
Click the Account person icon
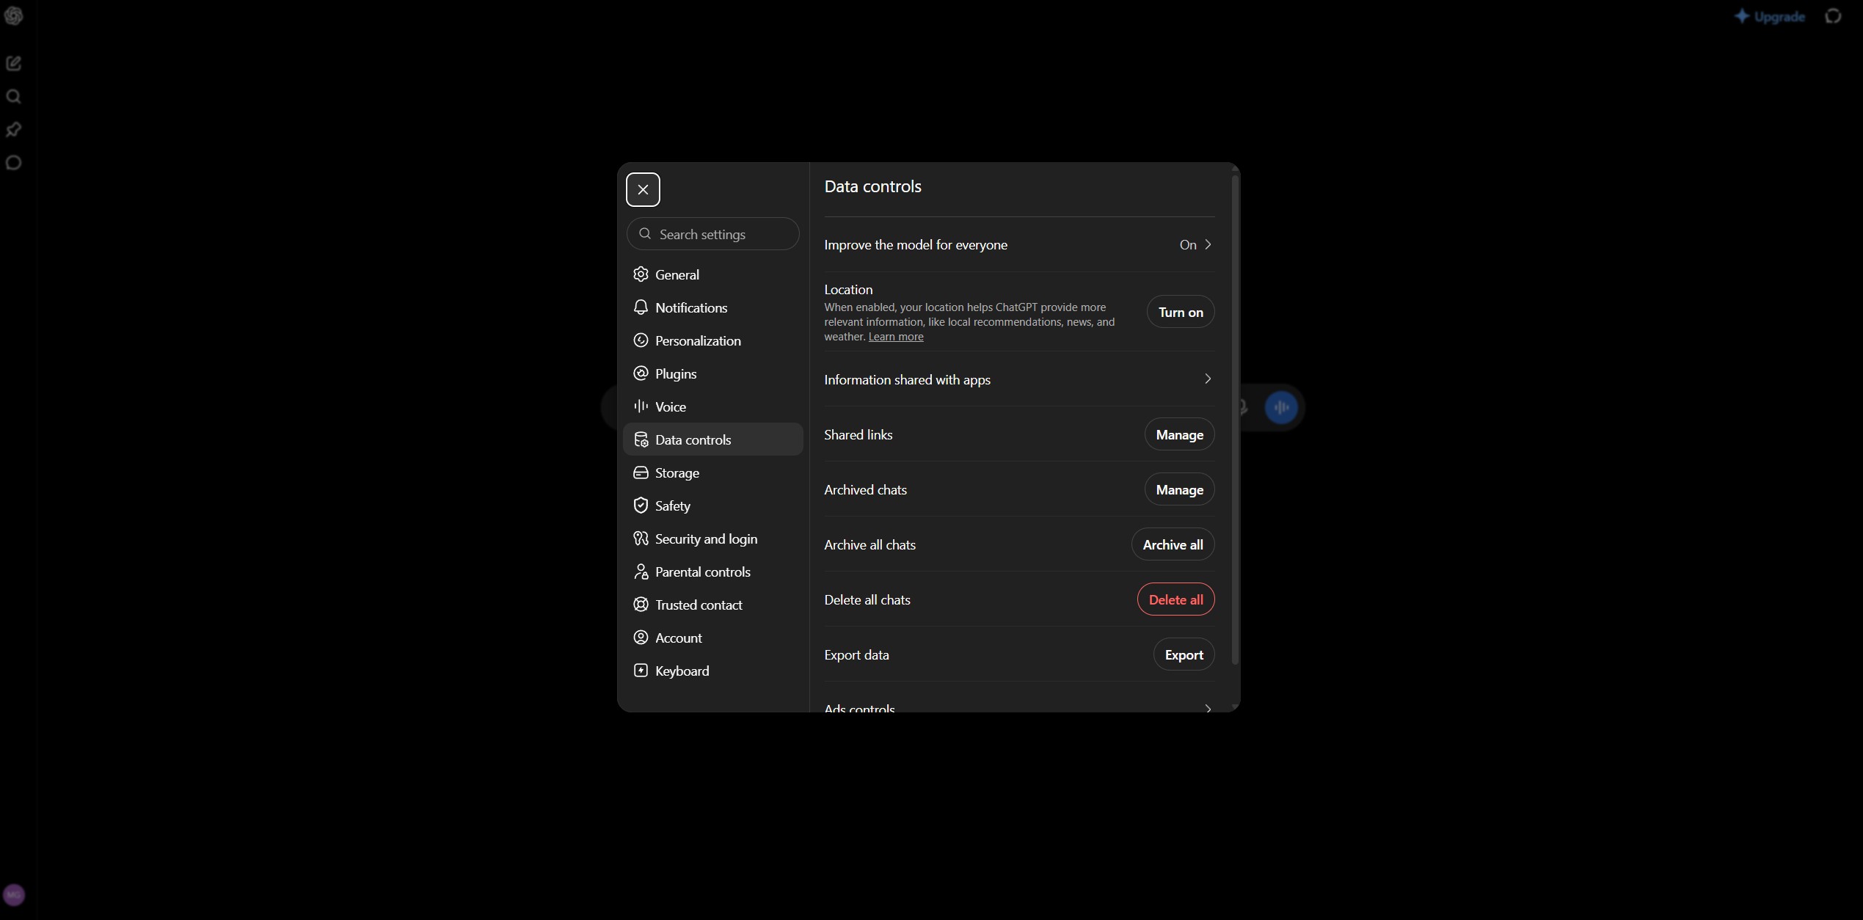tap(641, 638)
